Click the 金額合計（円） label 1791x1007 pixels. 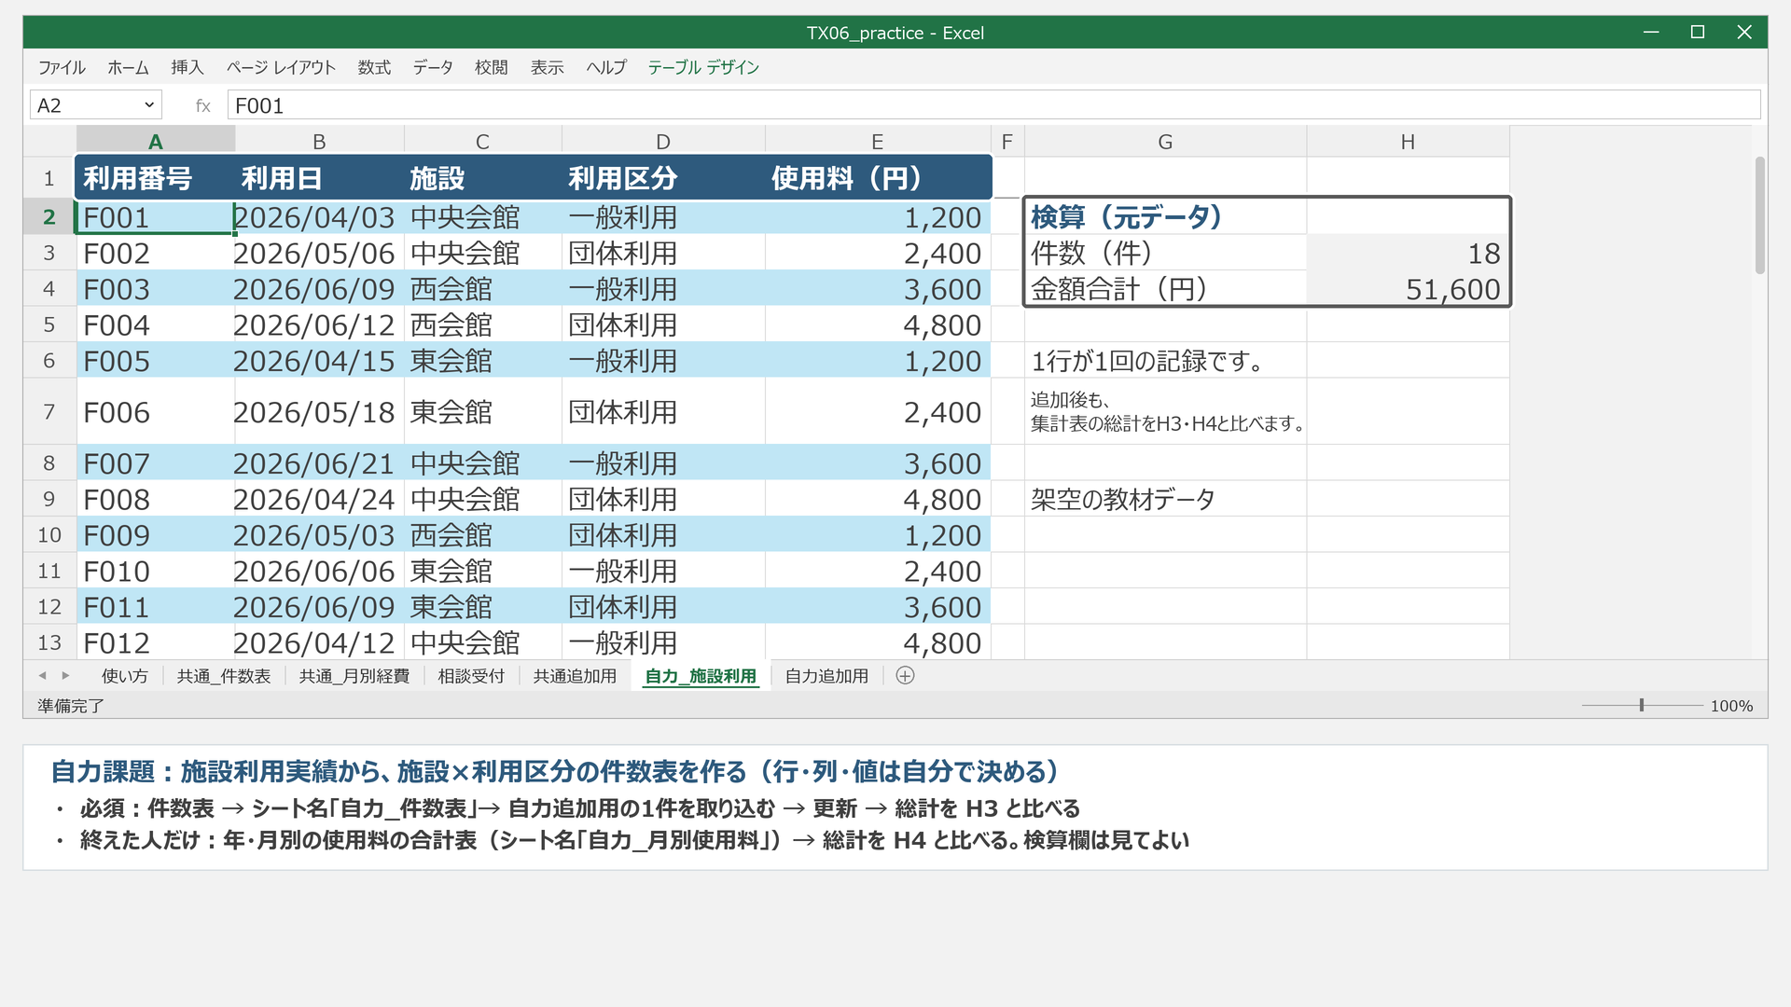coord(1165,289)
